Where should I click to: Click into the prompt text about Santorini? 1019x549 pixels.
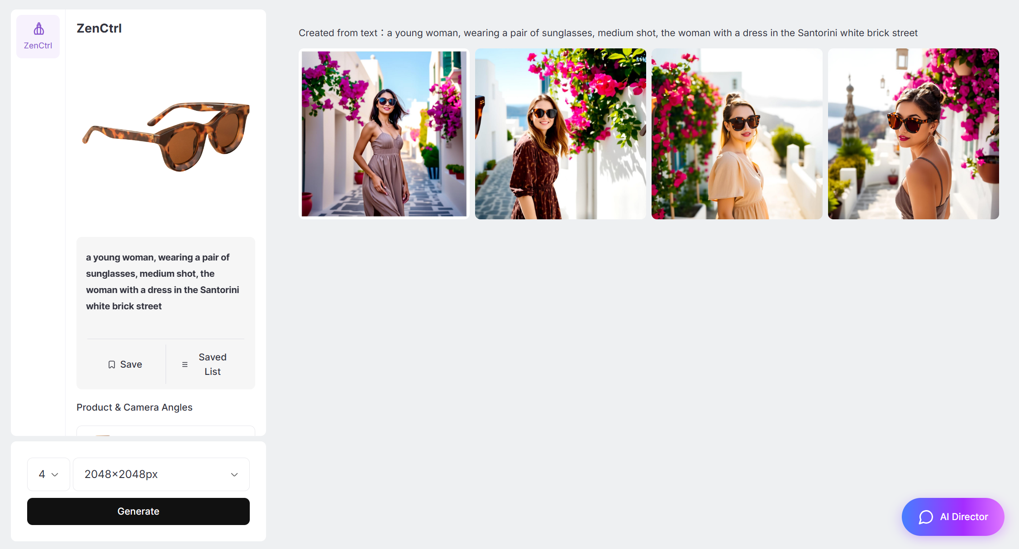tap(162, 282)
